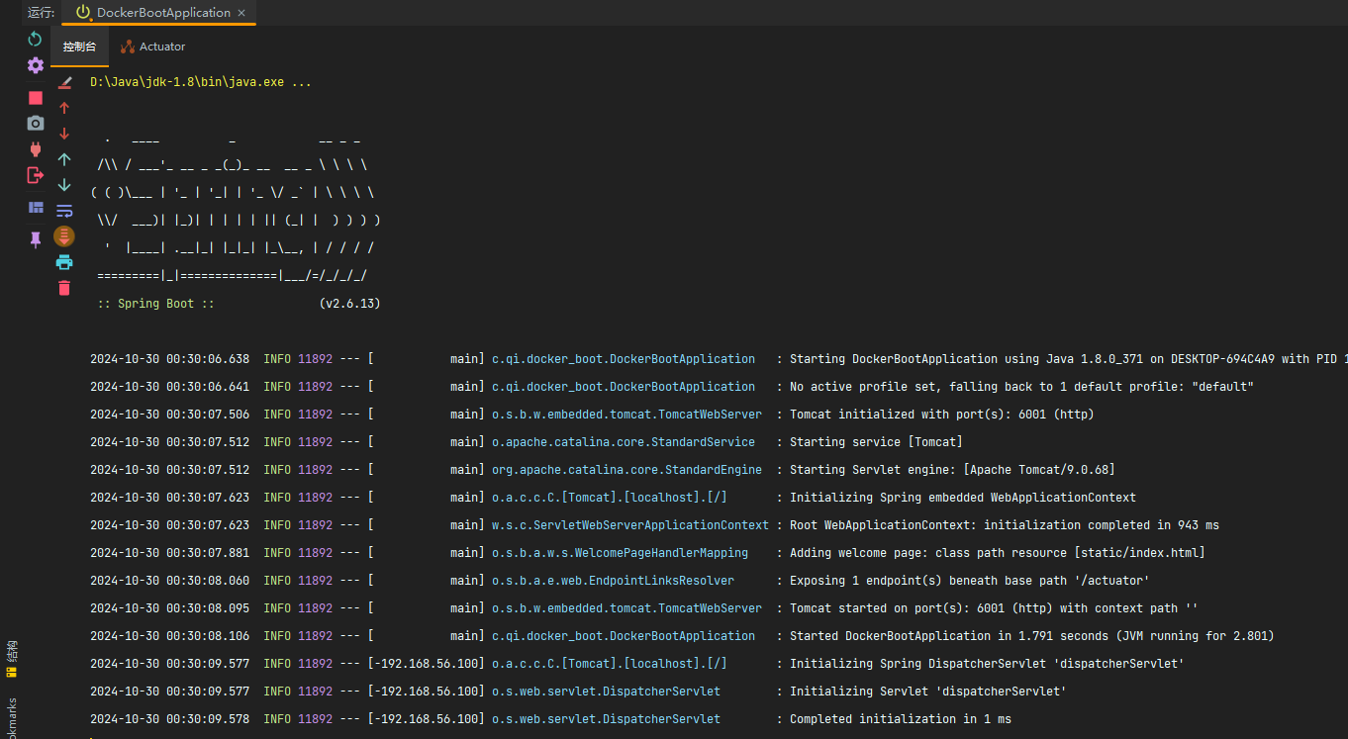
Task: Click timestamp '2024-10-30 00:30:06.638'
Action: coord(169,359)
